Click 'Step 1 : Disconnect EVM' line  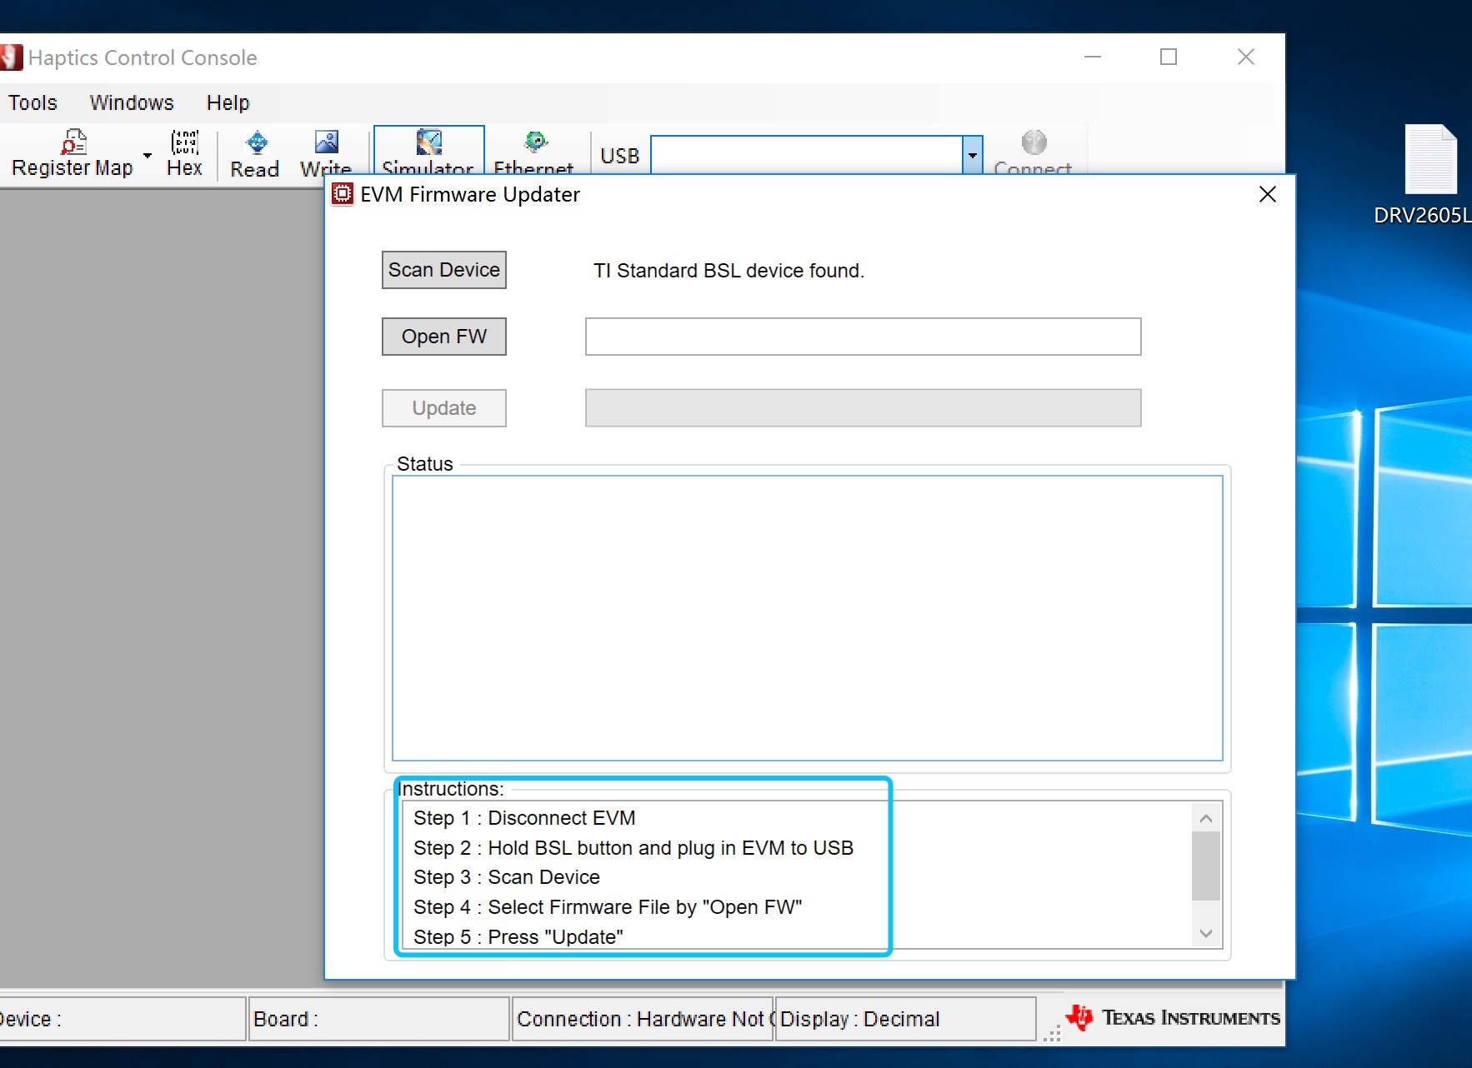524,818
